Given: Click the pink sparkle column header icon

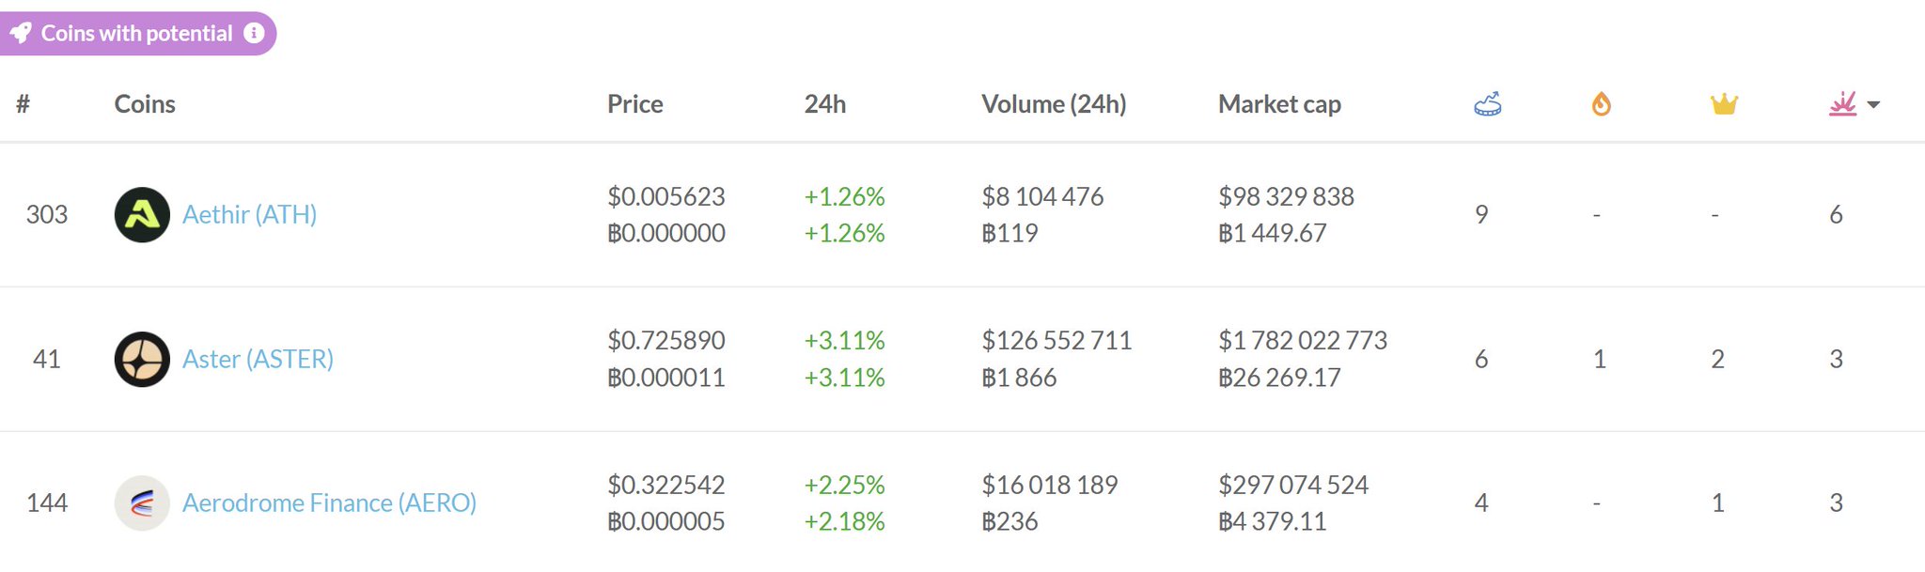Looking at the screenshot, I should click(1842, 103).
